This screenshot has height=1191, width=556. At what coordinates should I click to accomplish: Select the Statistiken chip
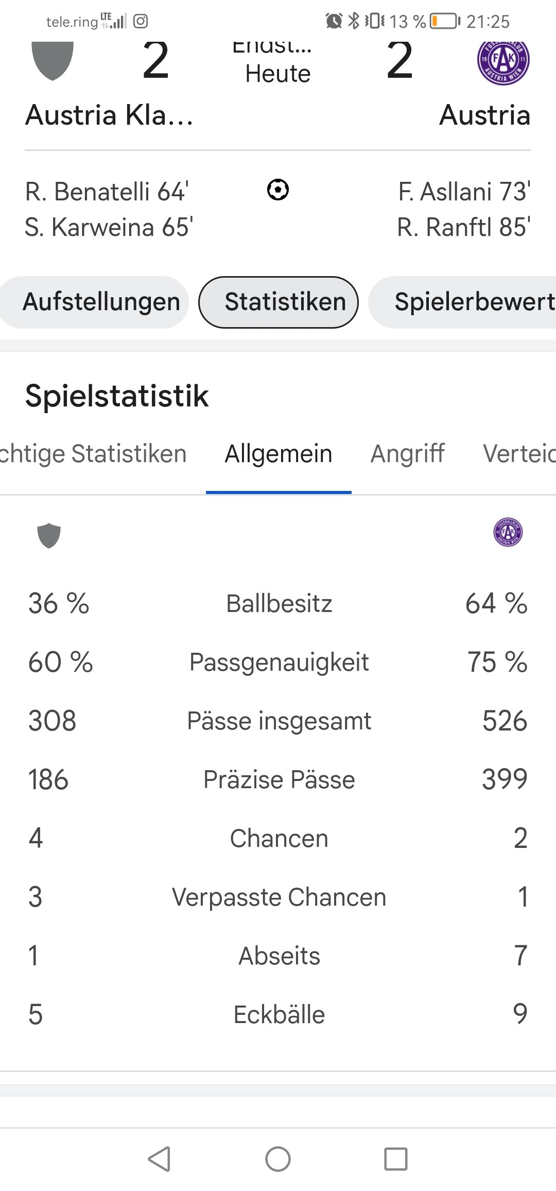pyautogui.click(x=279, y=302)
